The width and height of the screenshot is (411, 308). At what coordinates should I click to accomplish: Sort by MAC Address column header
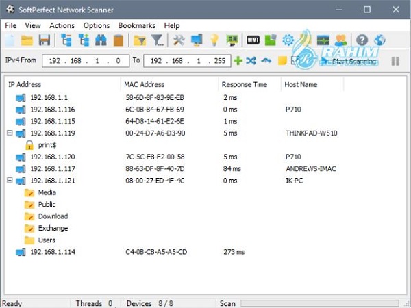(x=169, y=84)
